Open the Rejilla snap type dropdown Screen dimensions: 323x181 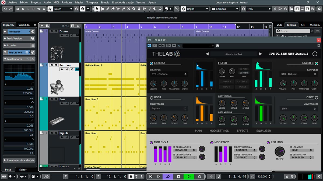point(198,9)
